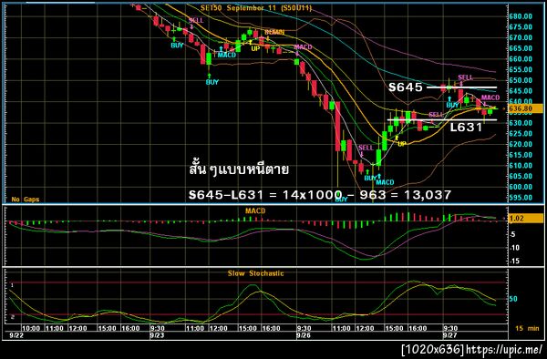The width and height of the screenshot is (547, 359).
Task: Click the -10 MACD scale label
Action: (x=514, y=248)
